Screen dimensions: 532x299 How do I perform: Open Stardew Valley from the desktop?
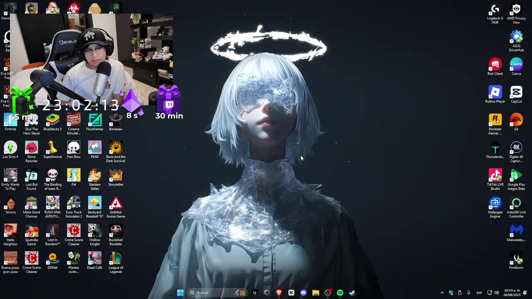coord(95,179)
